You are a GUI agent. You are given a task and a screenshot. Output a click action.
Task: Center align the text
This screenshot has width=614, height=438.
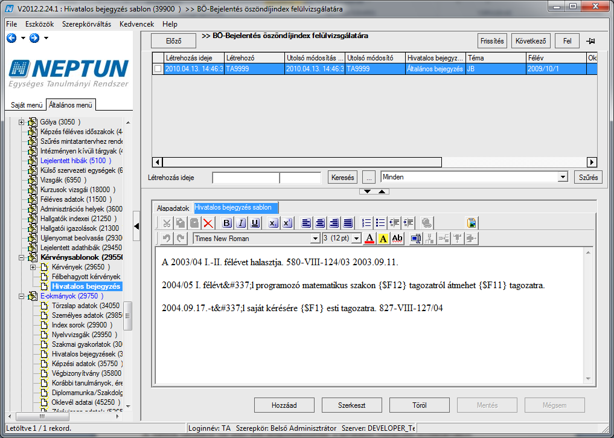(x=320, y=224)
